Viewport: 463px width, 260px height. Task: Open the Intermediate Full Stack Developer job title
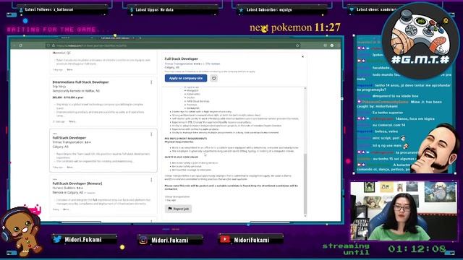click(80, 82)
